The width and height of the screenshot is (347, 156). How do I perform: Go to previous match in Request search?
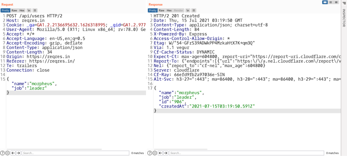pyautogui.click(x=13, y=153)
